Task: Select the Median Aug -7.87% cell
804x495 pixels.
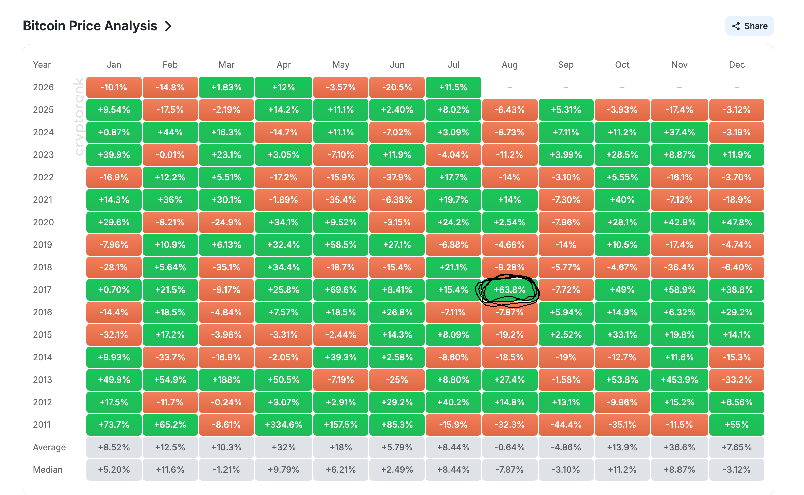Action: pos(509,470)
